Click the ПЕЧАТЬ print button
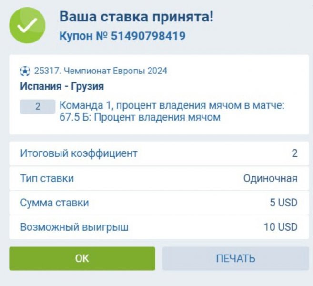 click(235, 259)
